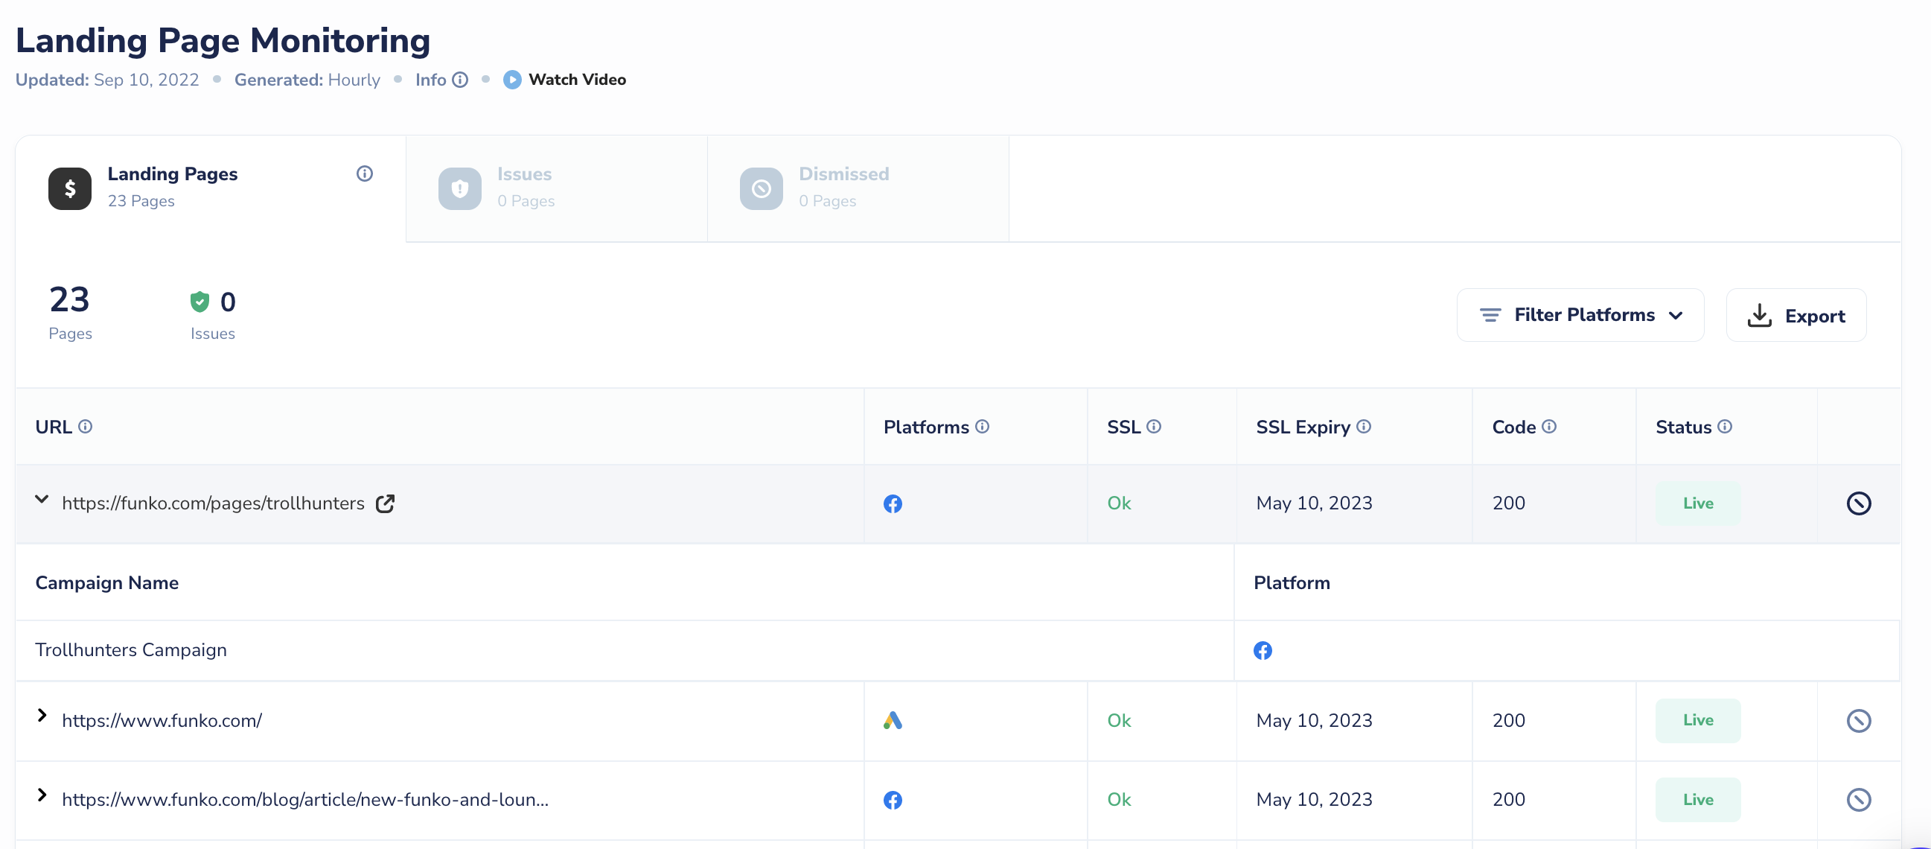Click the SSL column info icon
The height and width of the screenshot is (849, 1931).
pyautogui.click(x=1154, y=426)
